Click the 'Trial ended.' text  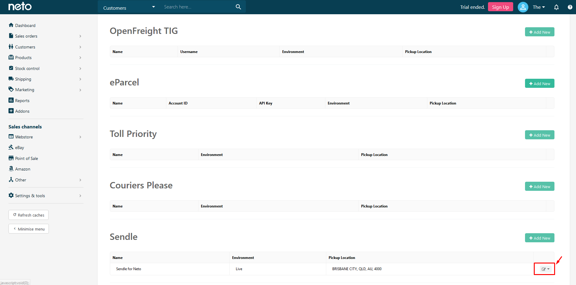pyautogui.click(x=473, y=7)
